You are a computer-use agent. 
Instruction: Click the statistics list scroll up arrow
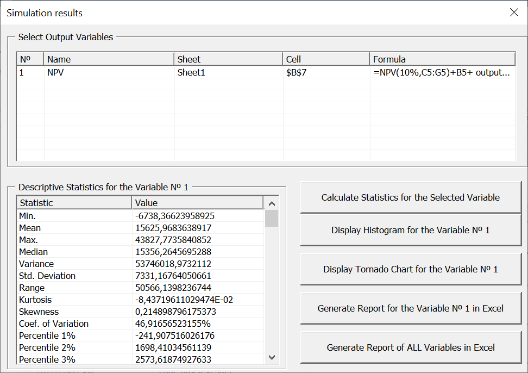[272, 203]
